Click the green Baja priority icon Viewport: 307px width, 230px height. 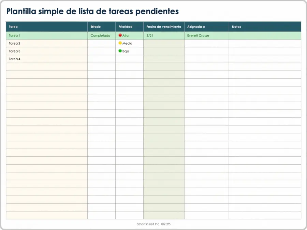[x=120, y=51]
